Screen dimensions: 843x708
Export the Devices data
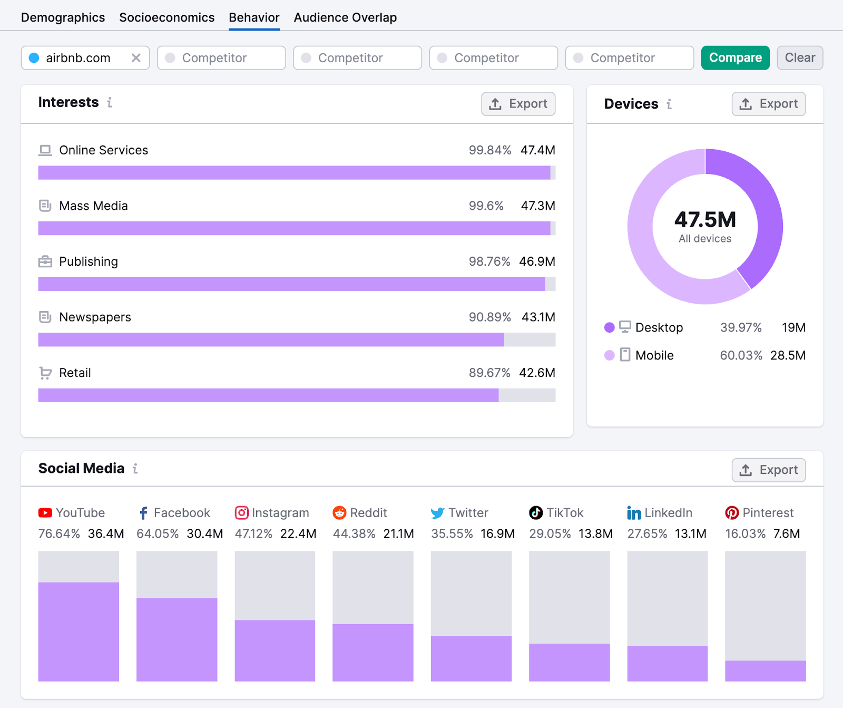tap(769, 104)
